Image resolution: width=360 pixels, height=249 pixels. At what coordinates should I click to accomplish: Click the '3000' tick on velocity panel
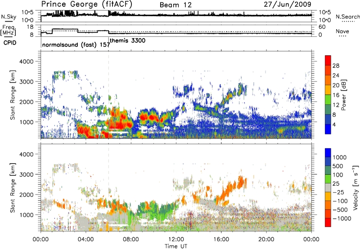(x=26, y=174)
